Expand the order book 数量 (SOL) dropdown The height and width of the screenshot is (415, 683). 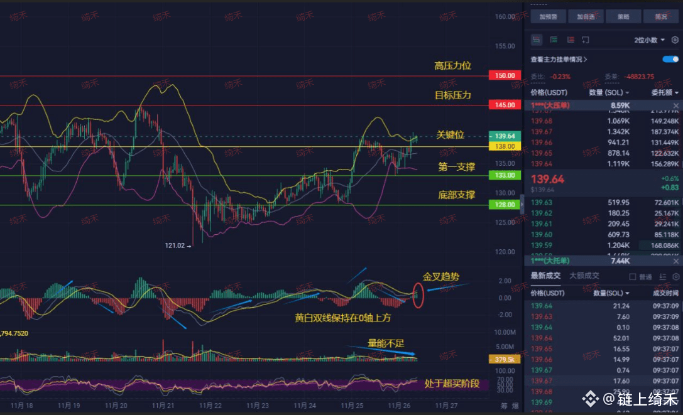coord(609,92)
